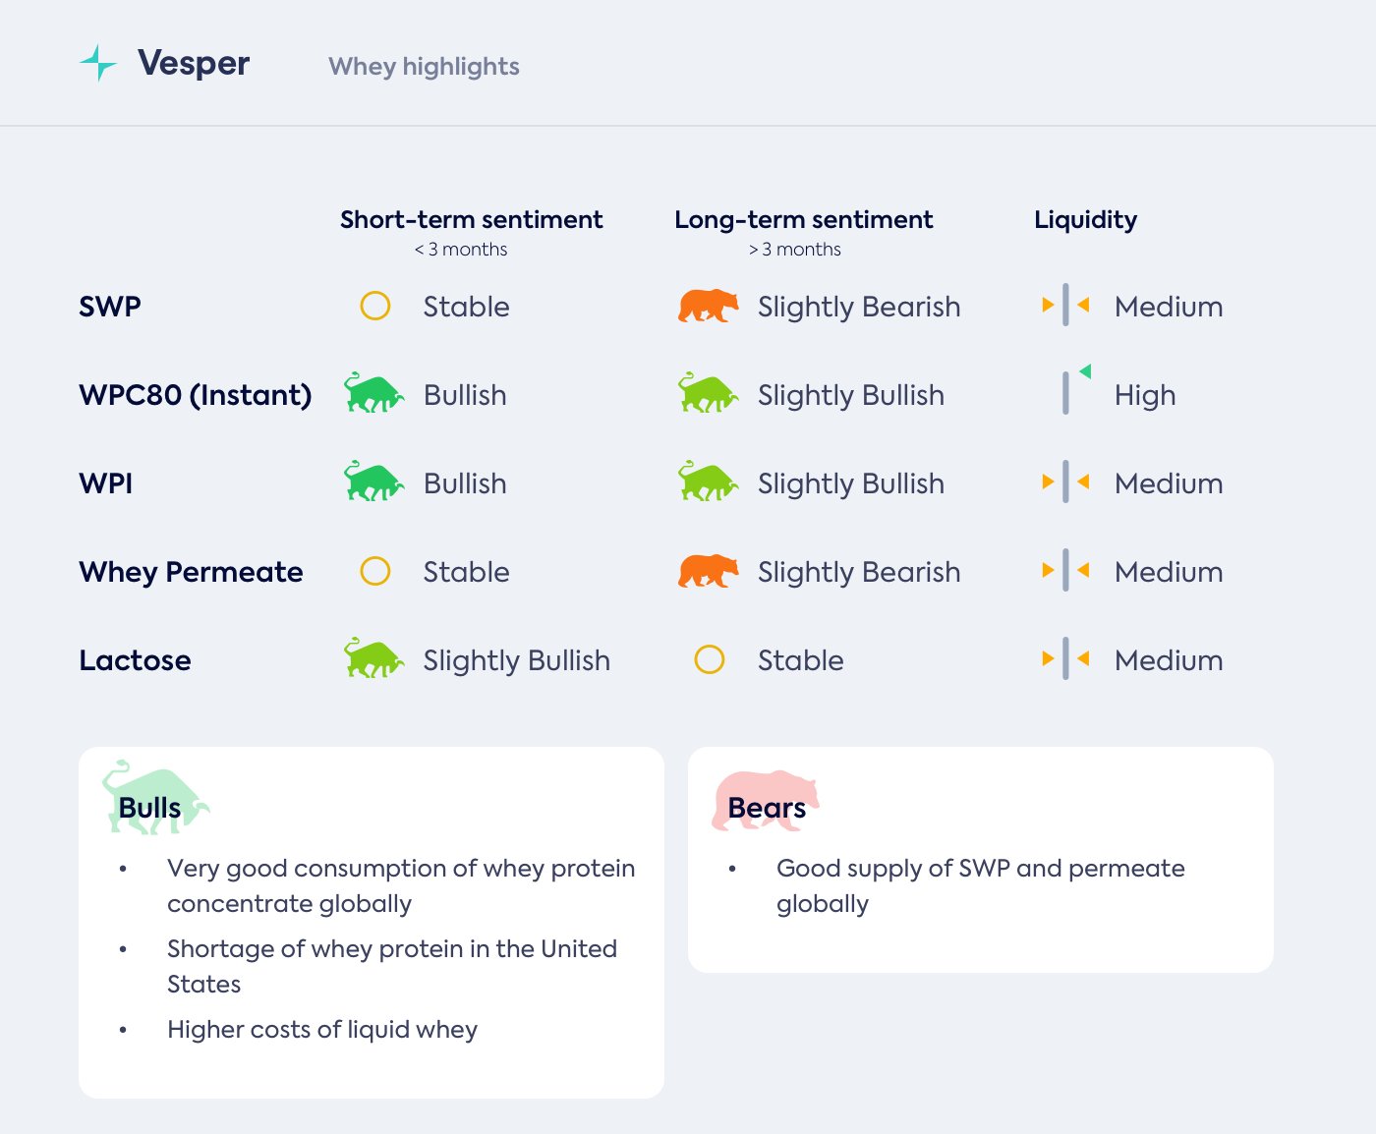The width and height of the screenshot is (1376, 1134).
Task: Select the Short-term sentiment column header
Action: [471, 219]
